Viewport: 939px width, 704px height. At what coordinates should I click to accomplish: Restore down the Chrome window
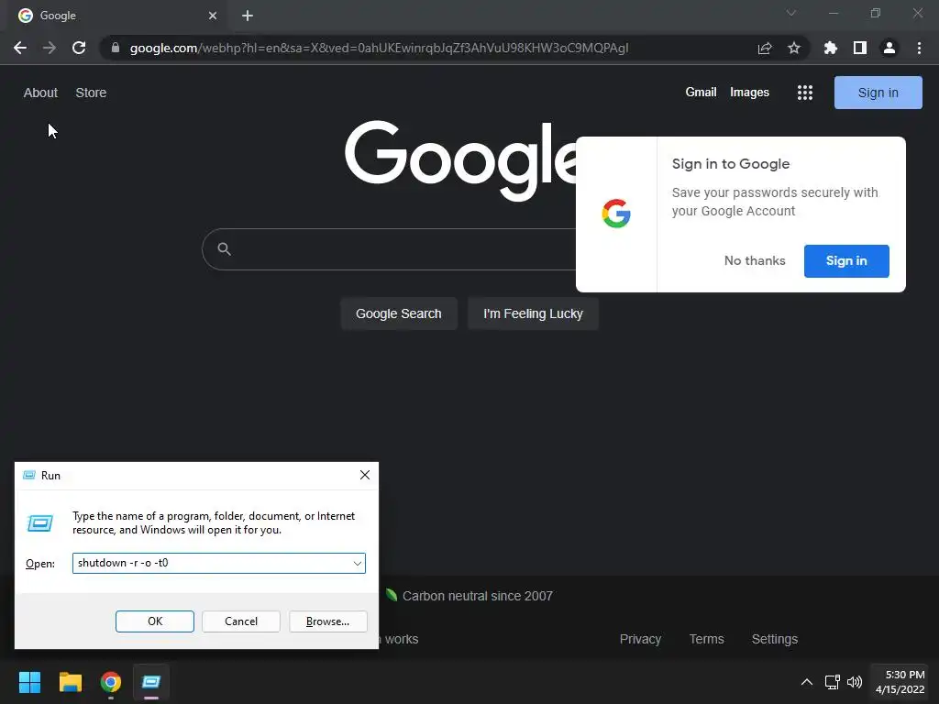(876, 13)
